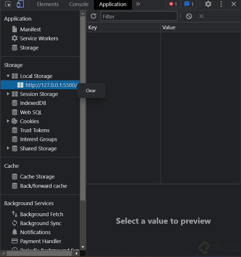Expand the Shared Storage tree node
The width and height of the screenshot is (241, 257).
pyautogui.click(x=8, y=148)
